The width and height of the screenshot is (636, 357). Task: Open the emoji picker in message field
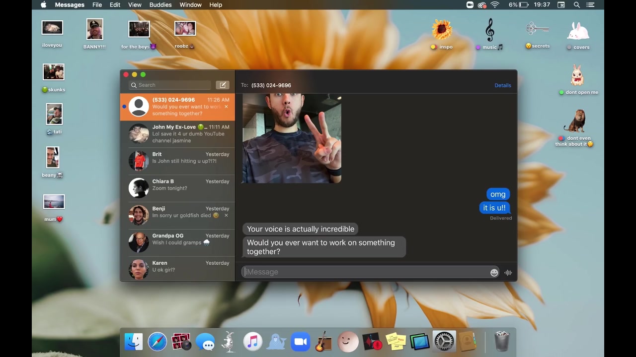[x=494, y=272]
